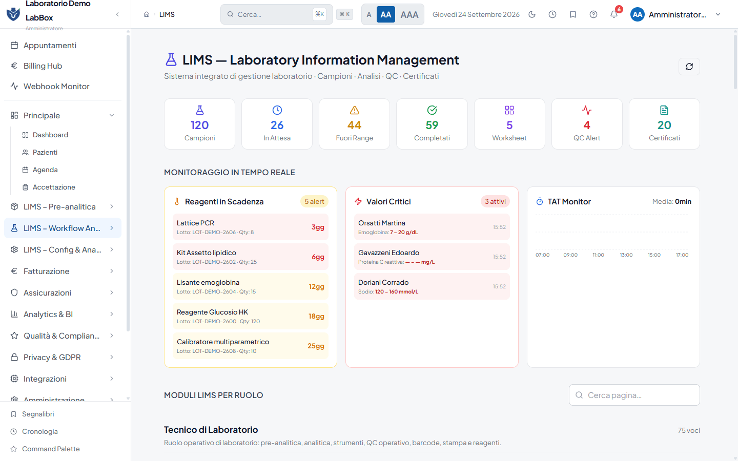Expand the Fatturazione section
Viewport: 738px width, 461px height.
coord(63,271)
